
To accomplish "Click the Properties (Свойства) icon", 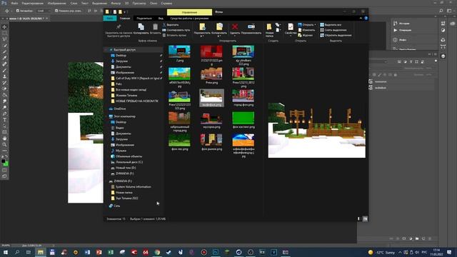I will tap(291, 27).
